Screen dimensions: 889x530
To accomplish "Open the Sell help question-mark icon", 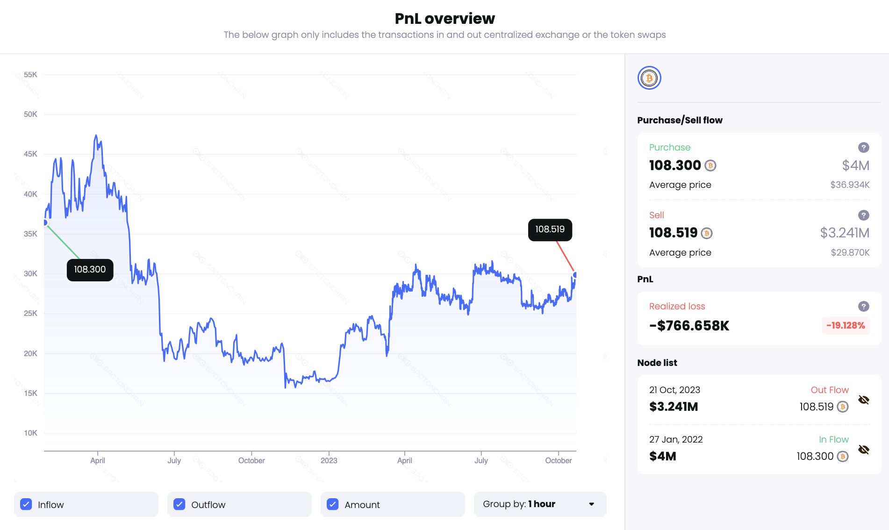I will (x=863, y=215).
